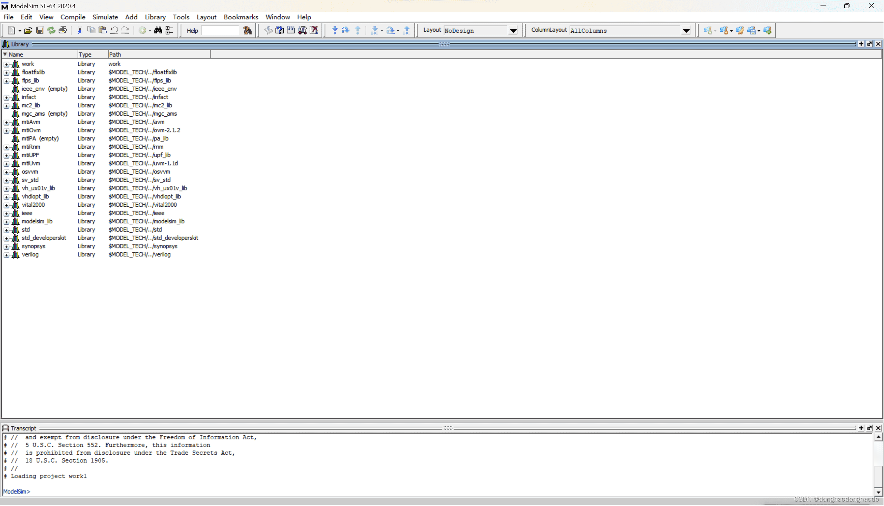The image size is (884, 506).
Task: Click the Break simulation red X icon
Action: click(314, 31)
